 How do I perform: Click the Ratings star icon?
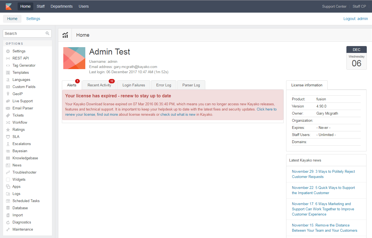point(8,130)
